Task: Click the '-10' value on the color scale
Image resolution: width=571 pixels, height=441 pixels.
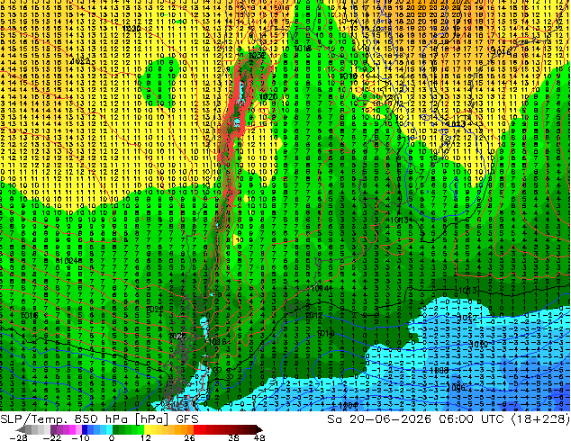Action: click(80, 437)
